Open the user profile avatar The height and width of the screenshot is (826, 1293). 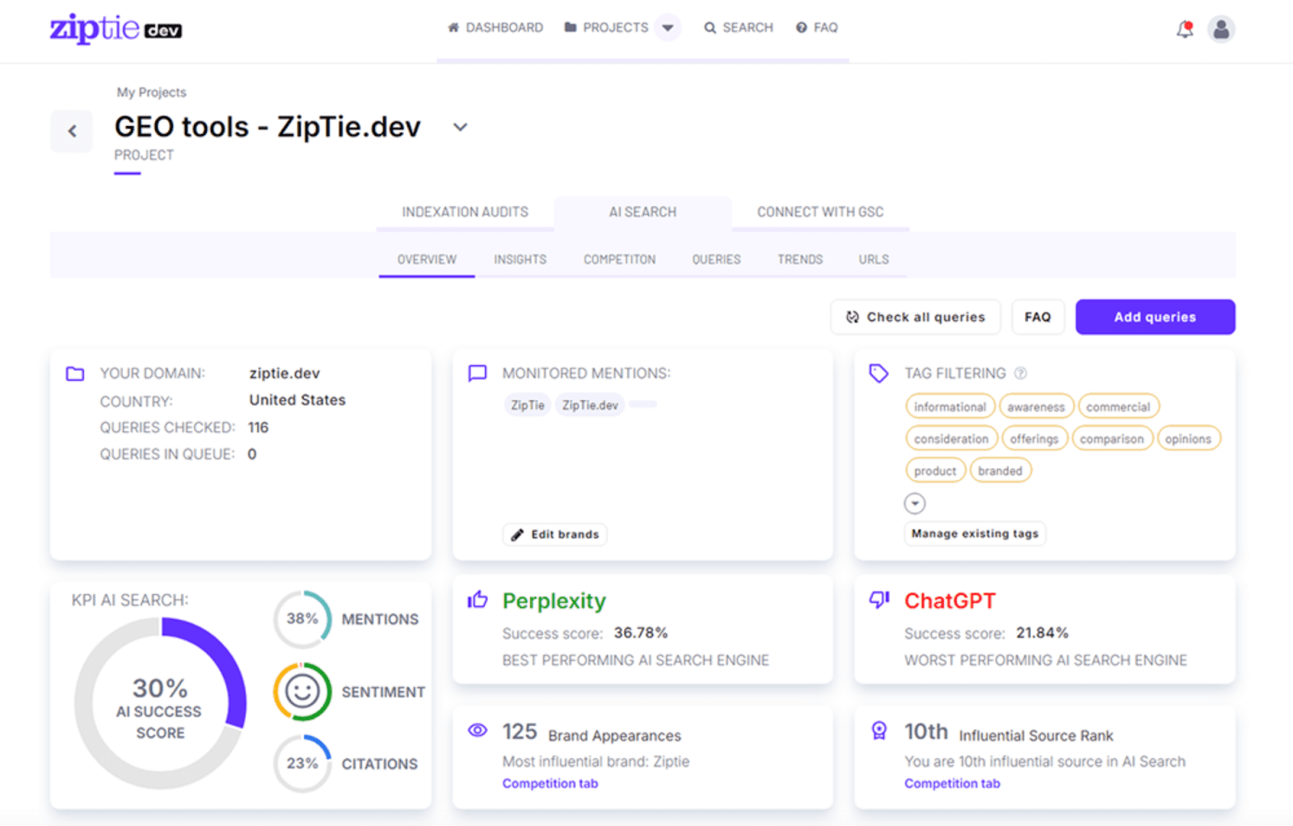1222,28
